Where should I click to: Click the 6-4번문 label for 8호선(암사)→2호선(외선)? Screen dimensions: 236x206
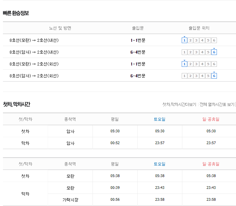tap(138, 76)
